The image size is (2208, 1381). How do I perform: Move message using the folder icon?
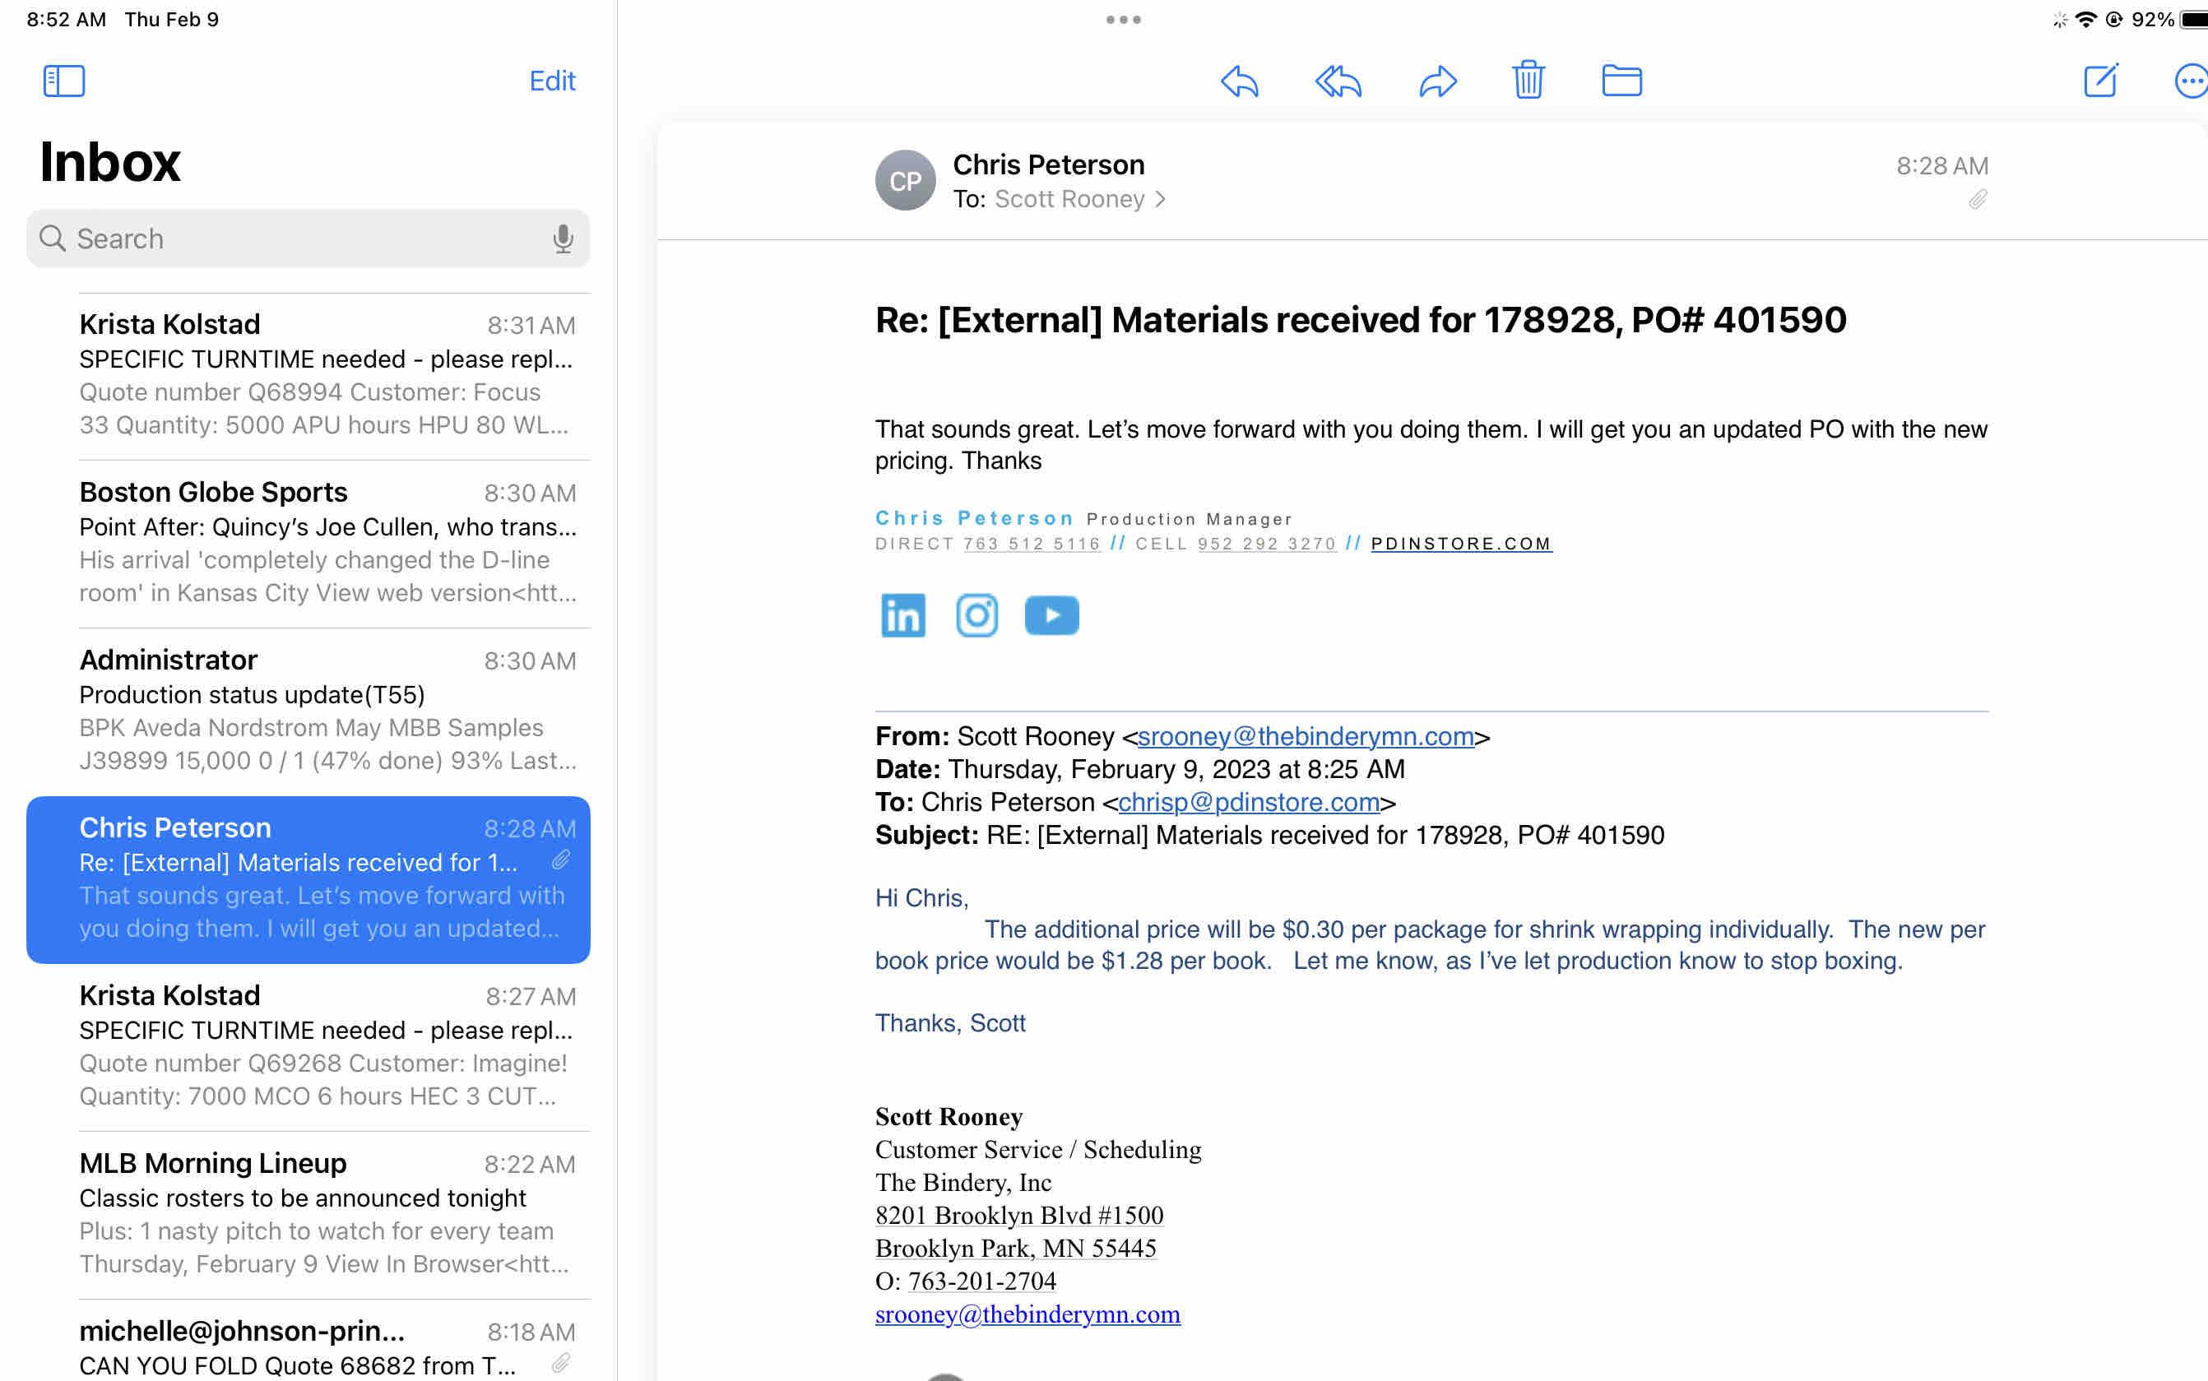[1621, 81]
